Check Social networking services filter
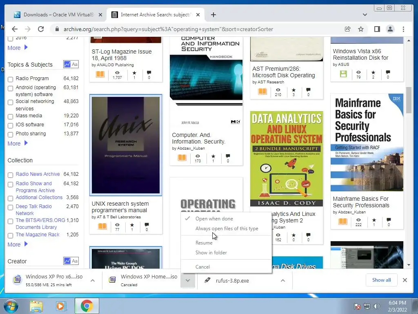The height and width of the screenshot is (314, 418). [10, 102]
